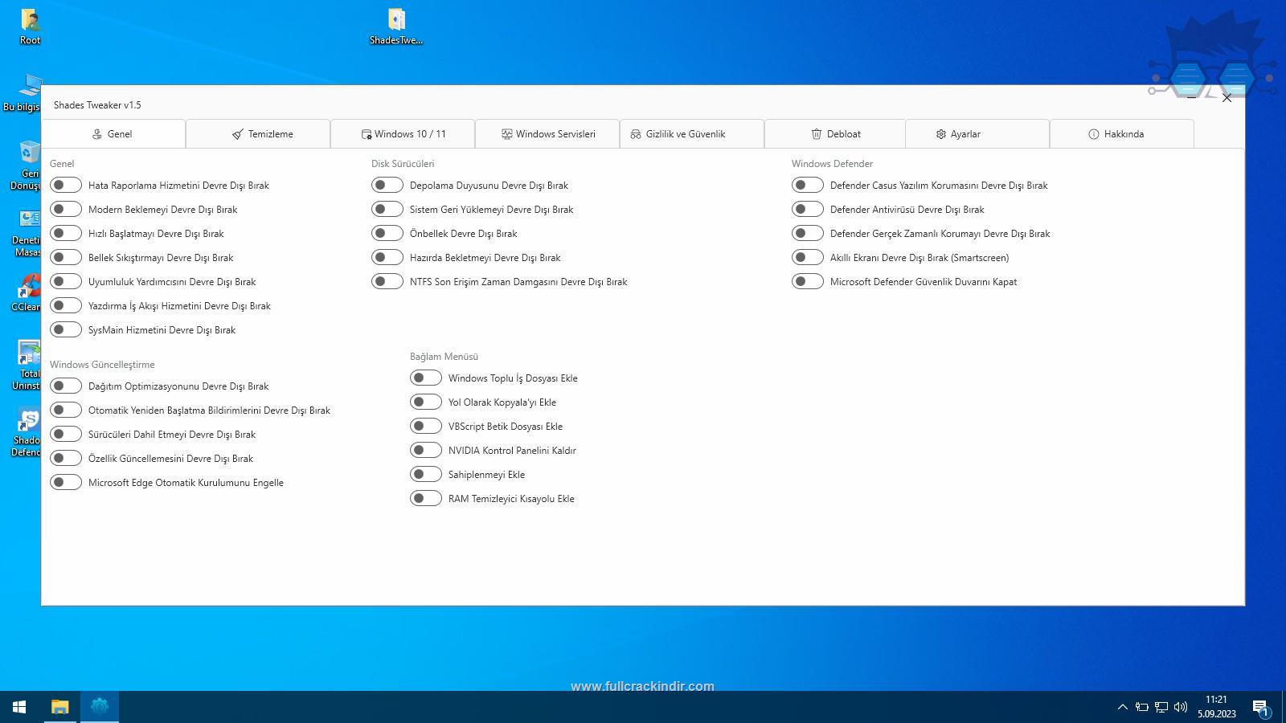Toggle Otomatik Yeniden Başlatma Bildirimlerini switch

point(66,410)
